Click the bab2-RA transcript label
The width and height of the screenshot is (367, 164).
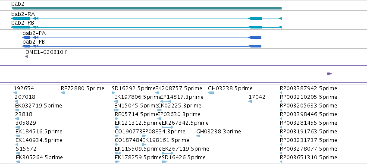click(x=23, y=14)
